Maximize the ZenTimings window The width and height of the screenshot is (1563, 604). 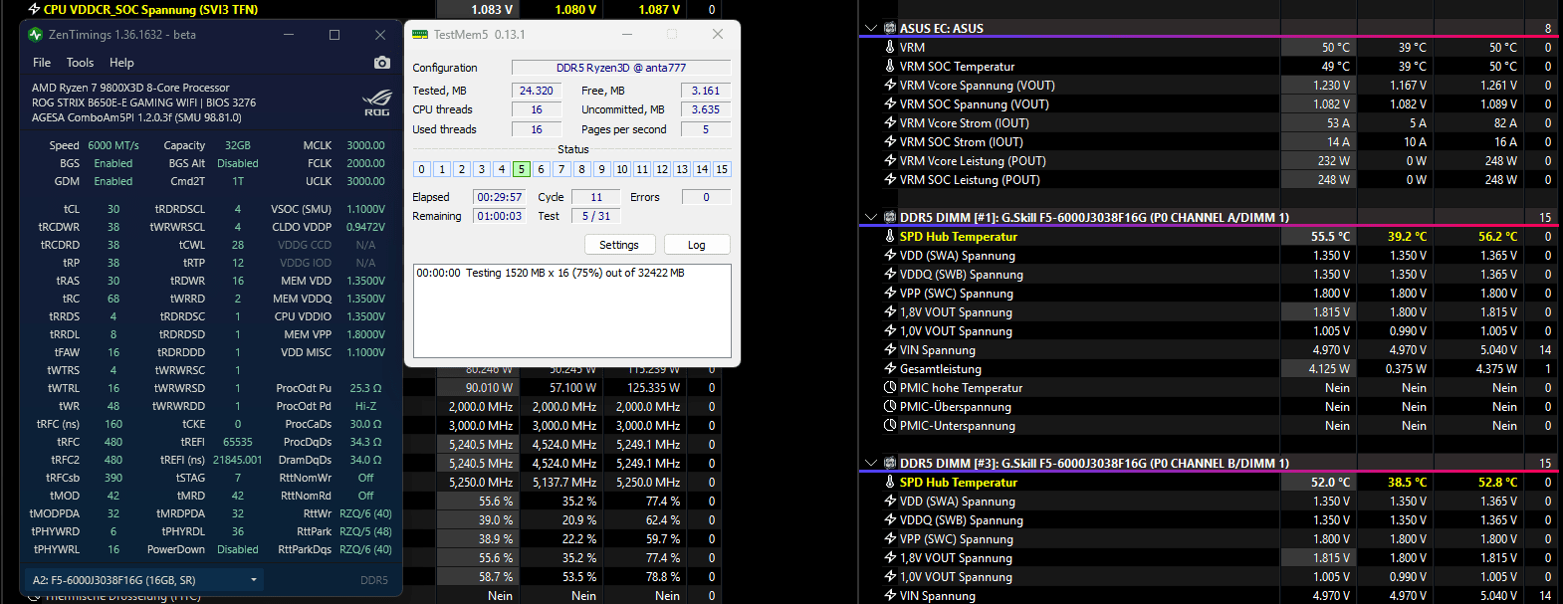coord(335,35)
